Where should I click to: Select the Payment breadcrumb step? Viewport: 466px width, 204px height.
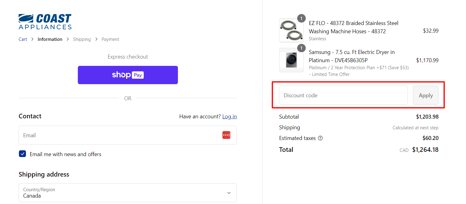110,39
